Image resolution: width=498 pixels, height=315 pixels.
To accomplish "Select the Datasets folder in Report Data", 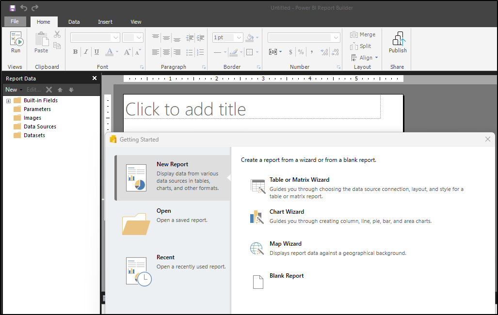I will [34, 135].
